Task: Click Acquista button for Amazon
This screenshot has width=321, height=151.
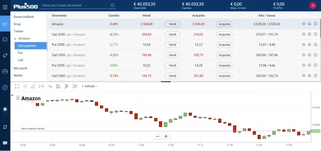Action: (x=224, y=24)
